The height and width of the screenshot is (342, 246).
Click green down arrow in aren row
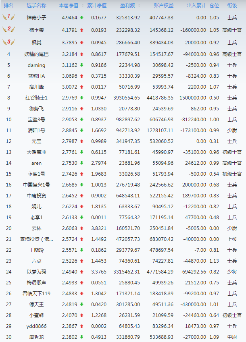[81, 163]
